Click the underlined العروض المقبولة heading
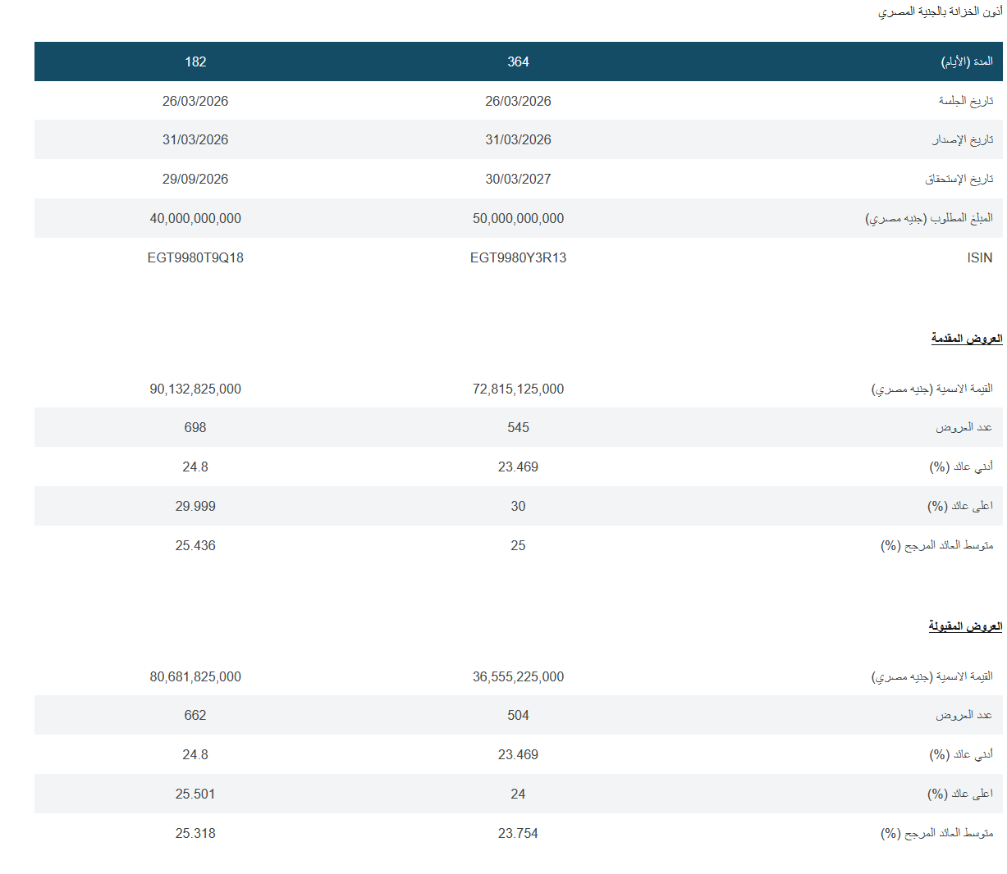Viewport: 1007px width, 874px height. (965, 626)
